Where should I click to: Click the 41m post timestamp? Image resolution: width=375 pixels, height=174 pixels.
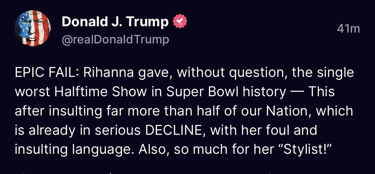point(348,28)
